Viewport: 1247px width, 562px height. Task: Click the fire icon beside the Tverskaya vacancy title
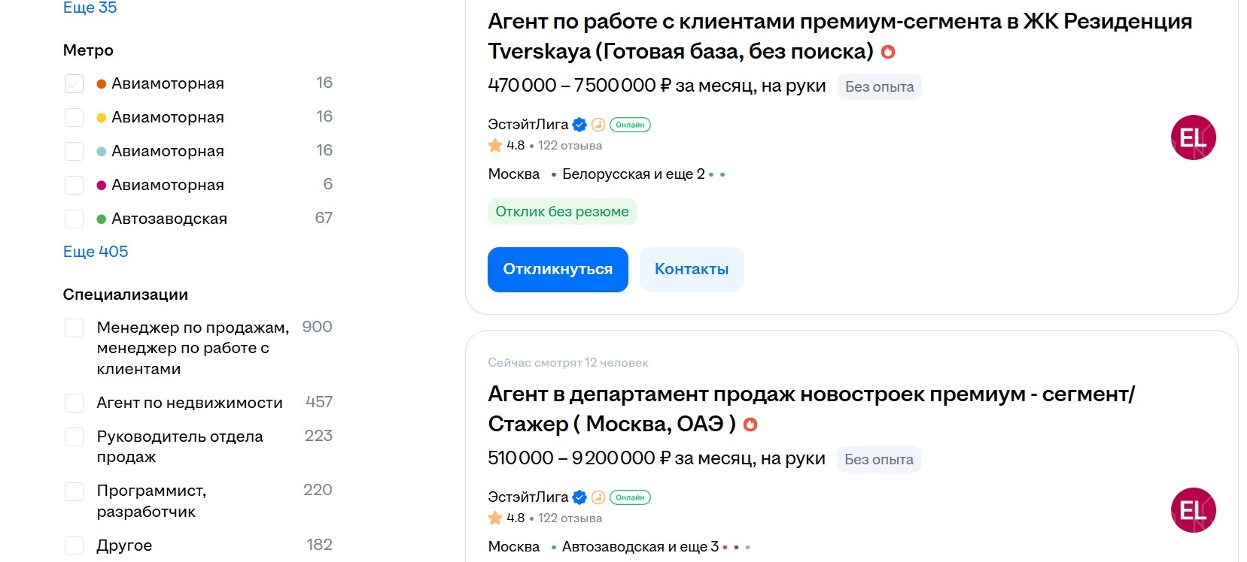point(890,52)
